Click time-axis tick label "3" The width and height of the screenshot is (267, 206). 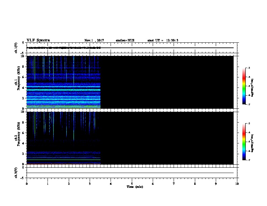point(90,184)
